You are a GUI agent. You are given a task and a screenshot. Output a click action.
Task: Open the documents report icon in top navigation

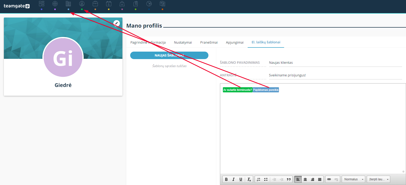tap(162, 4)
